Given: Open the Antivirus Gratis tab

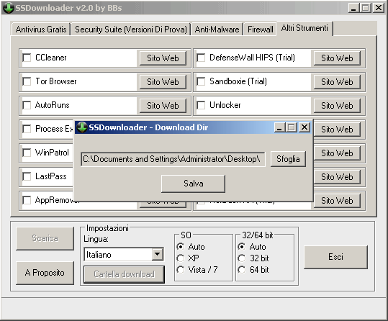Looking at the screenshot, I should [41, 30].
